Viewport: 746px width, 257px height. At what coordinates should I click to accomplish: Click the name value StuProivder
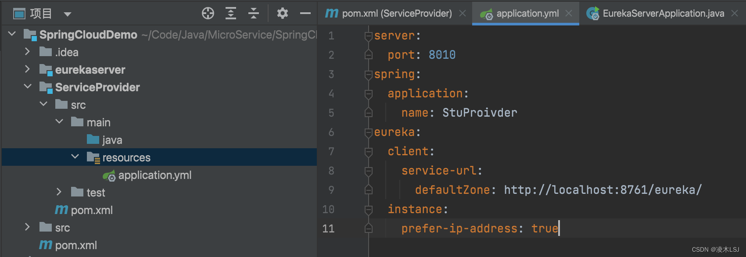click(480, 113)
